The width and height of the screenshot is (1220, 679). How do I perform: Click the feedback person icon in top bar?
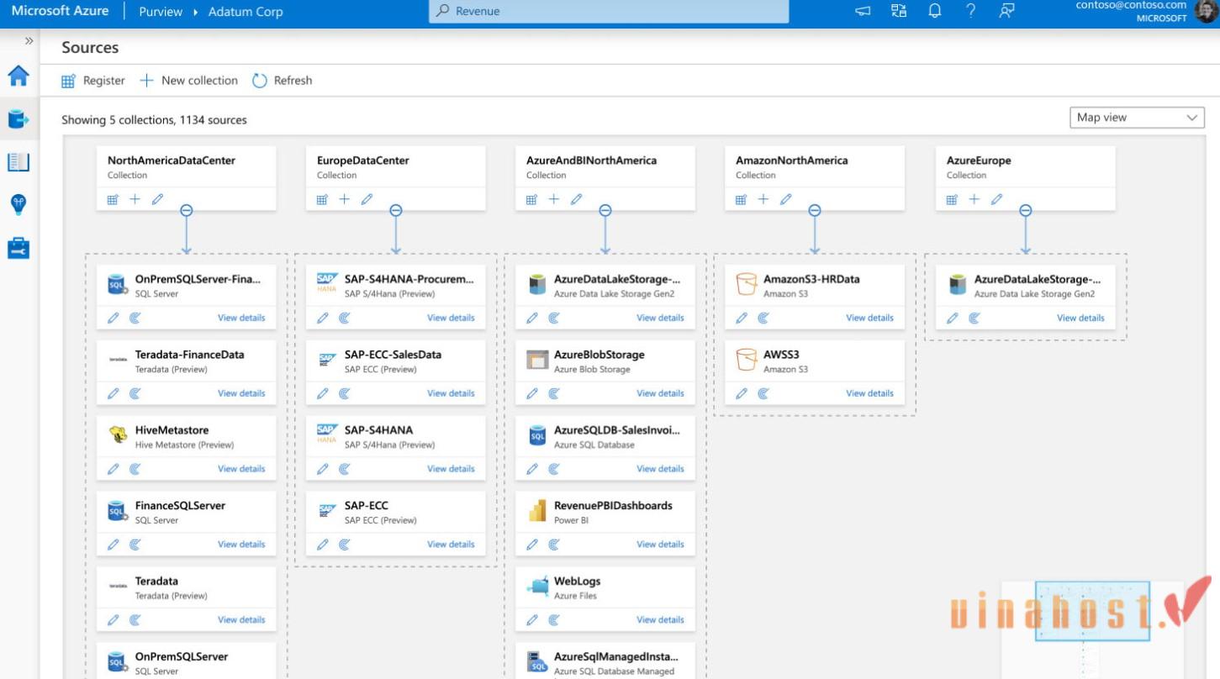tap(1006, 11)
